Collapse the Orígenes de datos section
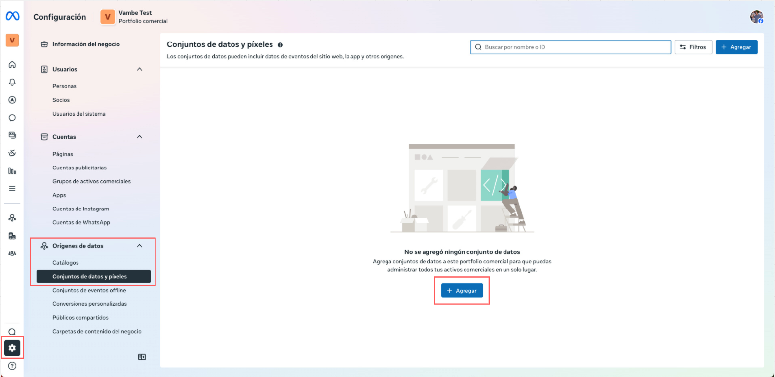Screen dimensions: 775x377 tap(140, 246)
